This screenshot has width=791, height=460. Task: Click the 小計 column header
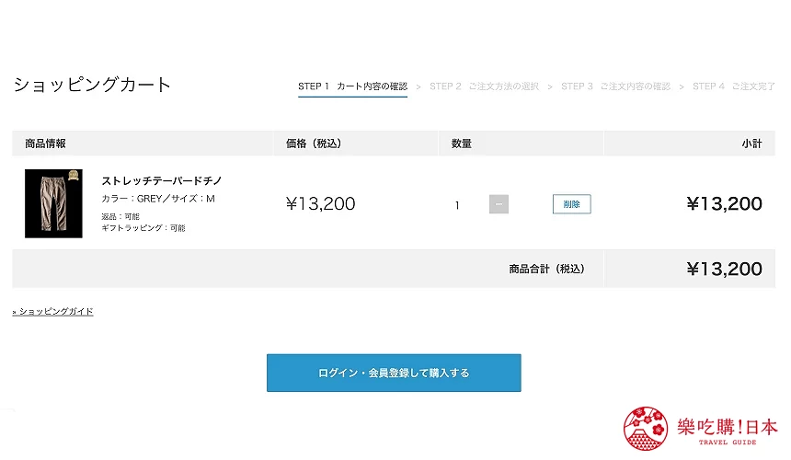(x=751, y=144)
